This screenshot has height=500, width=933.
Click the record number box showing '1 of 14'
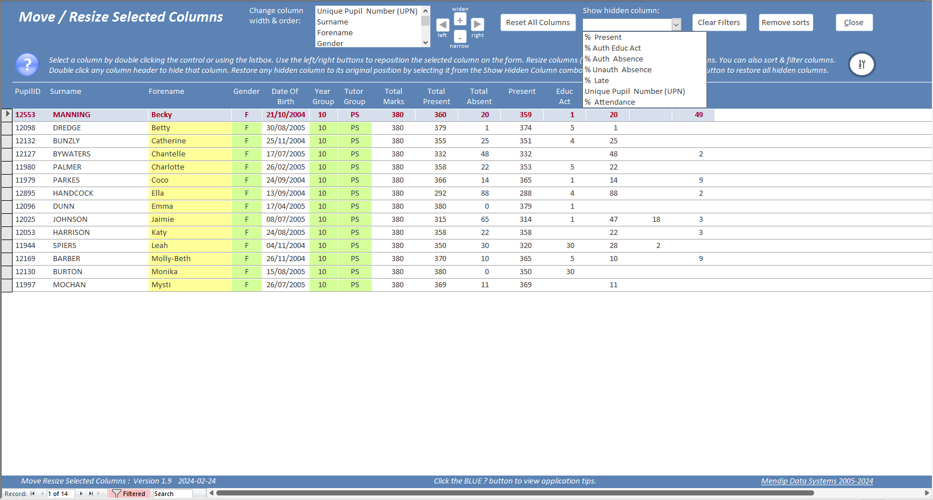point(61,494)
